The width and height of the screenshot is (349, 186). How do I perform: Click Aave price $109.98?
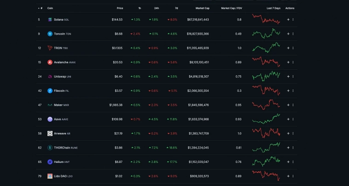[x=117, y=120]
